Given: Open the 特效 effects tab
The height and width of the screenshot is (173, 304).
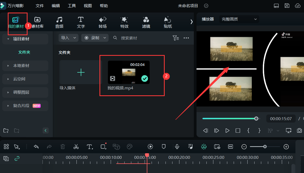Looking at the screenshot, I should coord(124,22).
